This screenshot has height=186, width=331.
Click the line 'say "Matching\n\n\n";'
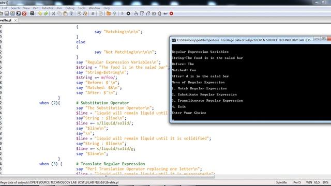click(x=118, y=32)
